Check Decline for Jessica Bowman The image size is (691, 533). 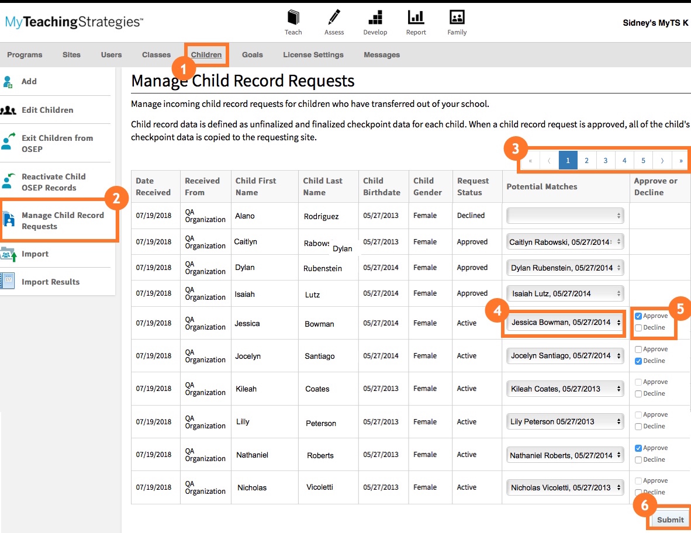[x=638, y=328]
